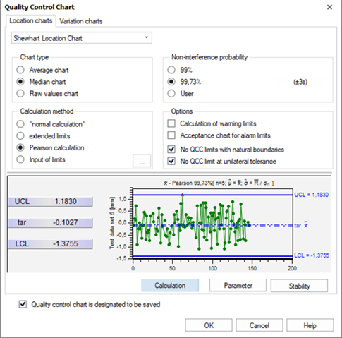Click the UCL = 1.1830 chart label
Image resolution: width=342 pixels, height=338 pixels.
(312, 195)
